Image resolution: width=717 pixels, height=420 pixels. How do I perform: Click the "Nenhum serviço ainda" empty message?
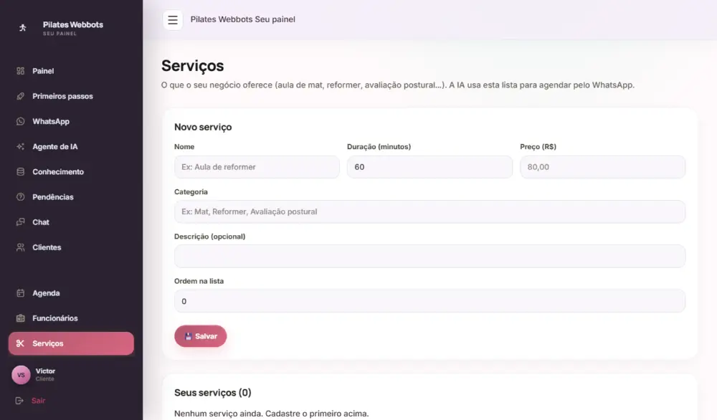(271, 414)
